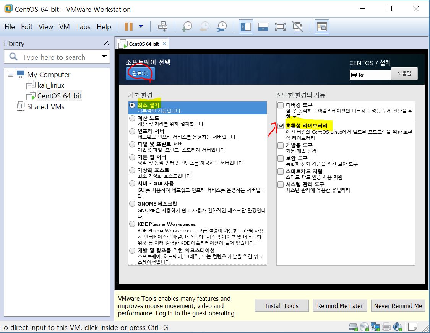Select KDE Plasma Workspaces radio button
This screenshot has height=333, width=430.
click(x=132, y=224)
